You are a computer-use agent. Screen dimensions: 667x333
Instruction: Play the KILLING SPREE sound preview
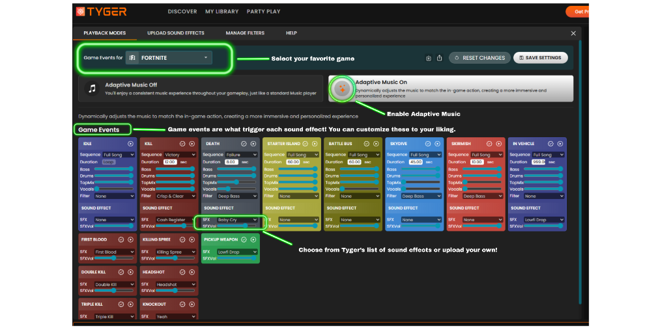coord(192,239)
